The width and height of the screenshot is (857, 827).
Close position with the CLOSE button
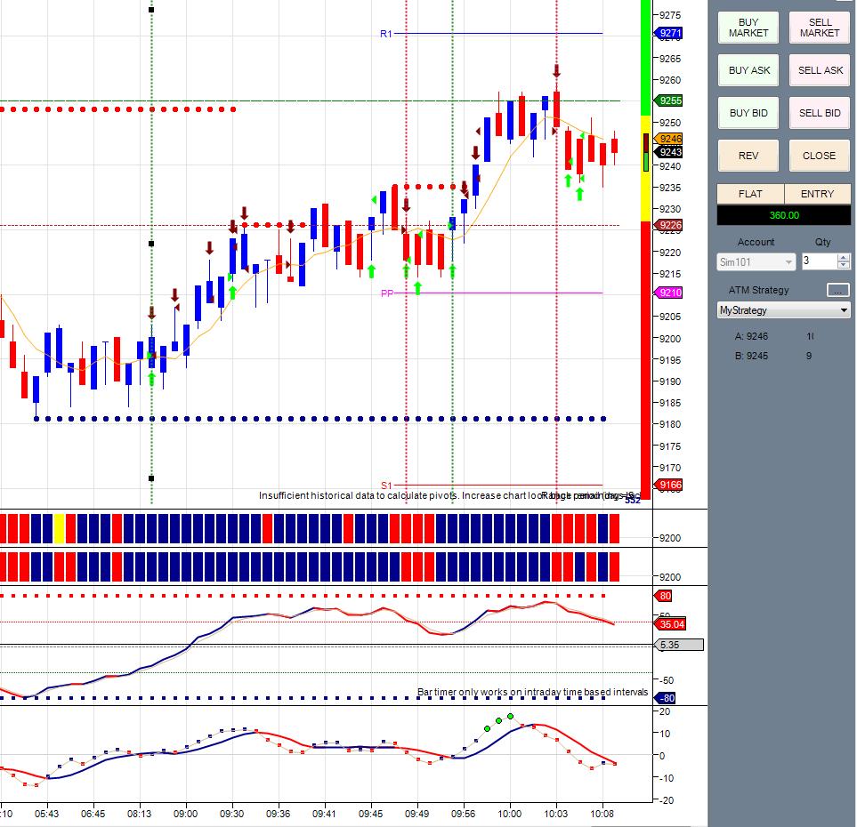(x=820, y=155)
